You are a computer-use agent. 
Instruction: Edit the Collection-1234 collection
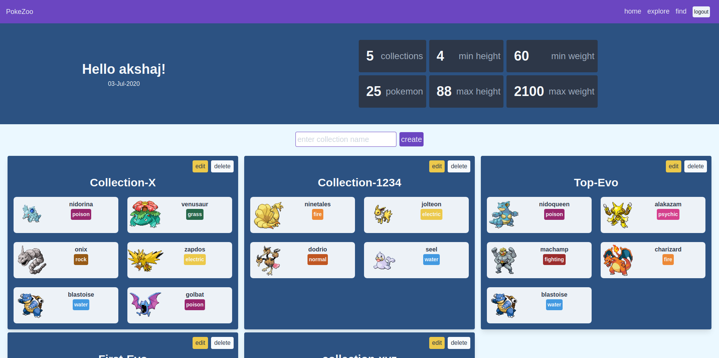pyautogui.click(x=437, y=166)
